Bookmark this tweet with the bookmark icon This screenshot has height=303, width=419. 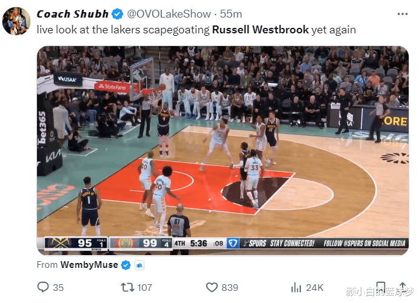tap(381, 287)
